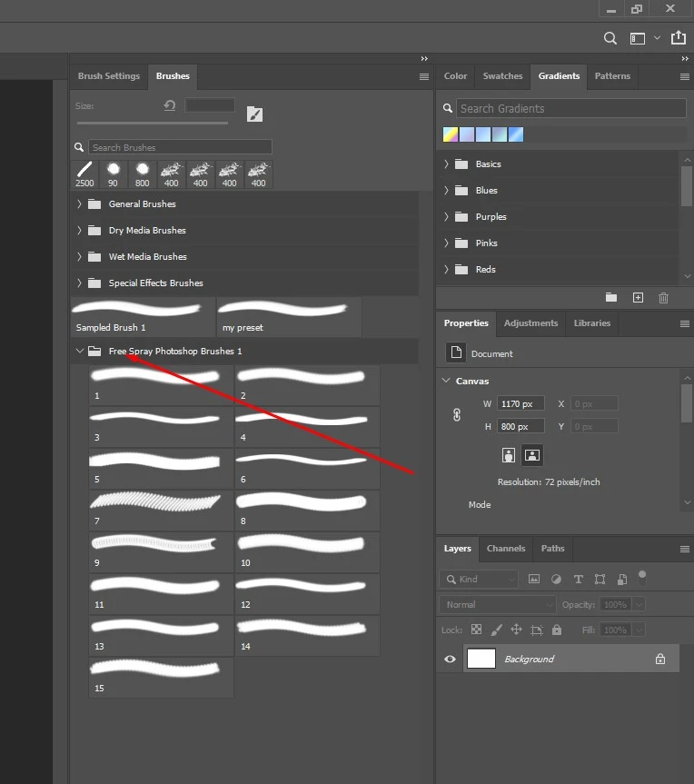Select the Sampled Brush 1 preset
Viewport: 694px width, 784px height.
tap(143, 317)
